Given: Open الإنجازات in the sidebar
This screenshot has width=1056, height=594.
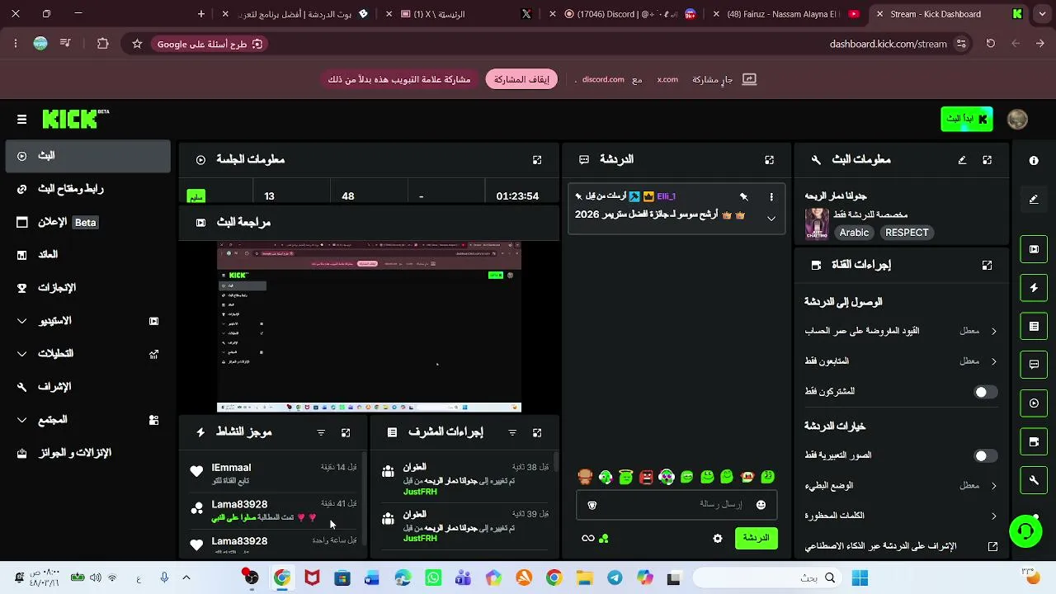Looking at the screenshot, I should coord(87,288).
